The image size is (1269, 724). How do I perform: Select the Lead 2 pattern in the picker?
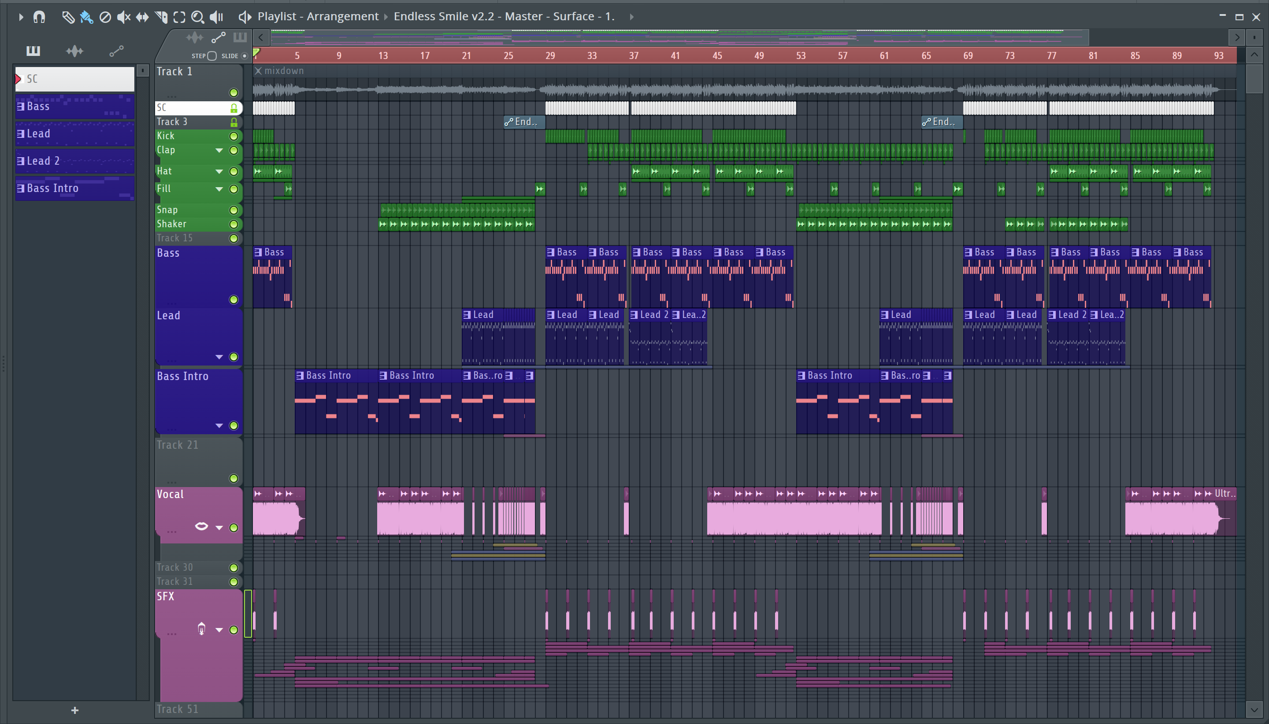74,161
